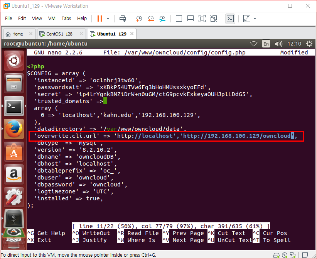Open the Amazon launcher icon
The image size is (317, 259).
click(14, 174)
